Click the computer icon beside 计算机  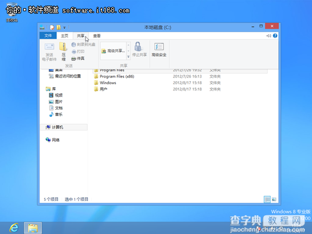pos(48,127)
